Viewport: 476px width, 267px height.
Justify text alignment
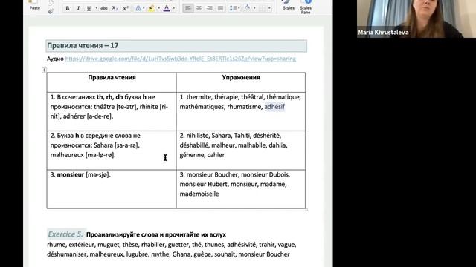[220, 8]
